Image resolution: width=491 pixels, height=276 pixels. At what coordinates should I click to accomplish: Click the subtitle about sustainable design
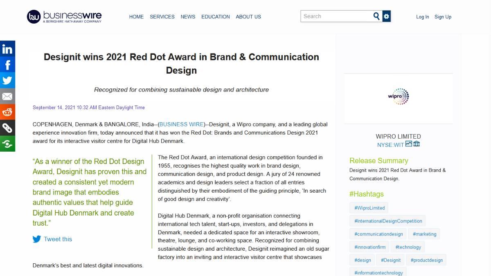(x=181, y=90)
